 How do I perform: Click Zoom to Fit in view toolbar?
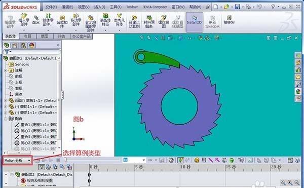click(142, 38)
